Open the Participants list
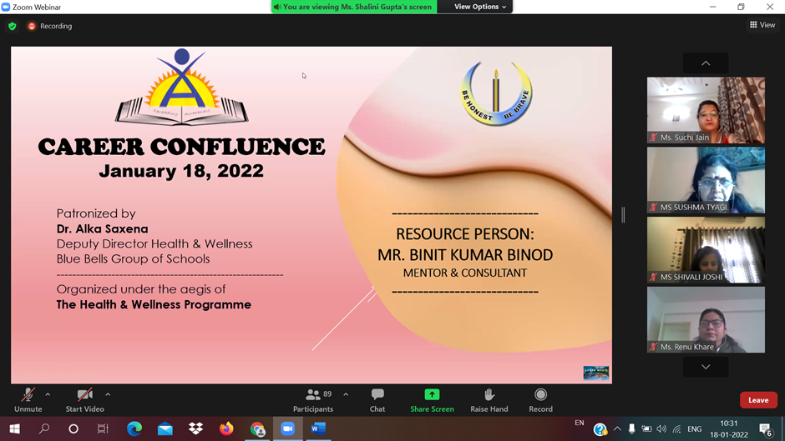The image size is (785, 441). (x=313, y=399)
